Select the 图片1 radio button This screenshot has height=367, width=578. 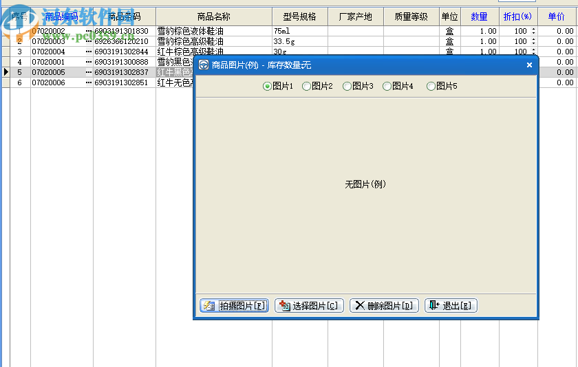[277, 86]
